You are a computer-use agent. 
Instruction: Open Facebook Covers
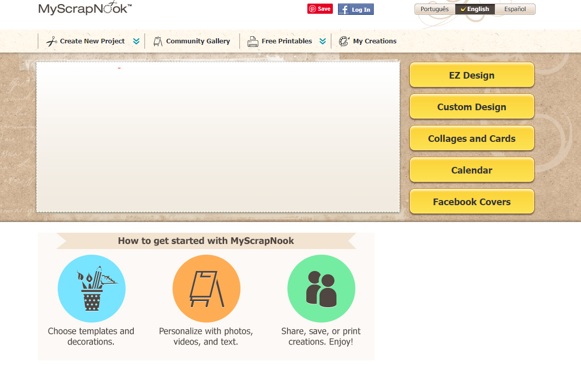(x=472, y=202)
